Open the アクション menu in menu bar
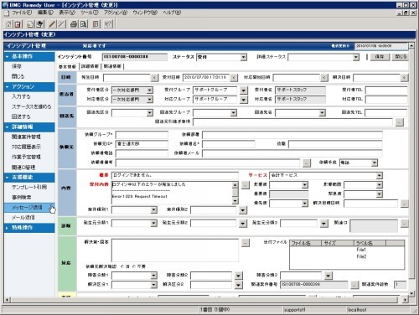 (x=116, y=13)
